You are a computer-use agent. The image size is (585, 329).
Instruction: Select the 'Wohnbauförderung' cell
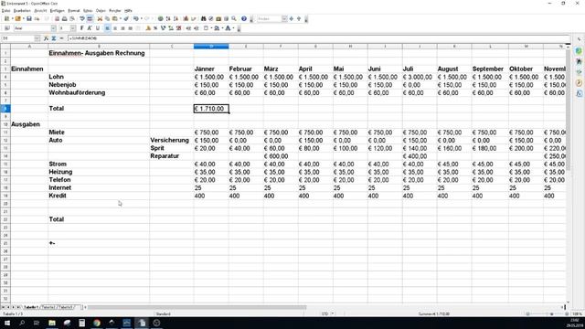pyautogui.click(x=99, y=92)
